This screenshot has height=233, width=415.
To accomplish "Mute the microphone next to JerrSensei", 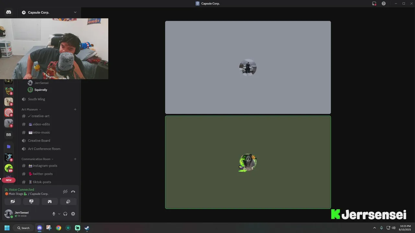I will pos(54,214).
